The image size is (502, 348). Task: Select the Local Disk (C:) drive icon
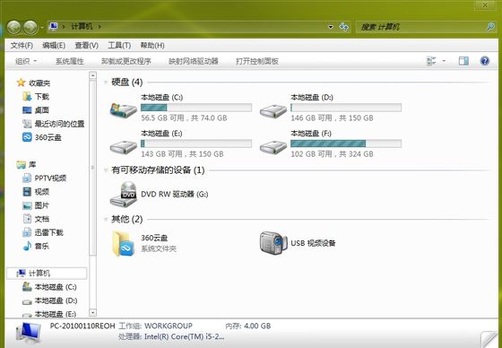click(x=124, y=110)
